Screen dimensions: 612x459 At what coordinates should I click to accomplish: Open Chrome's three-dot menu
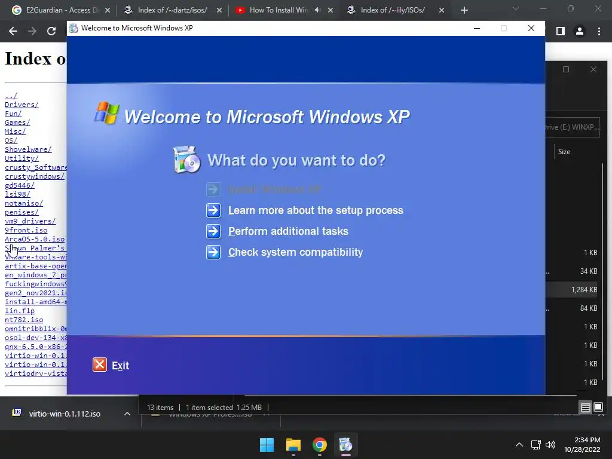pos(599,31)
